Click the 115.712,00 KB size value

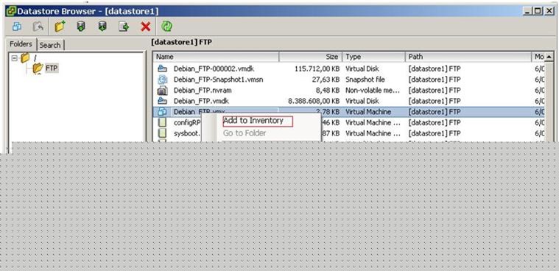(x=317, y=68)
